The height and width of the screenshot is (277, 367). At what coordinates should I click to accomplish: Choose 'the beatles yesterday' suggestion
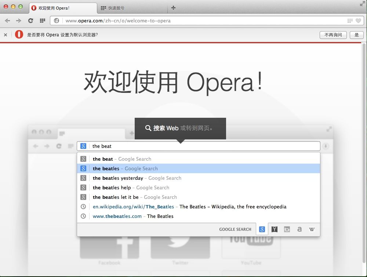[x=198, y=178]
